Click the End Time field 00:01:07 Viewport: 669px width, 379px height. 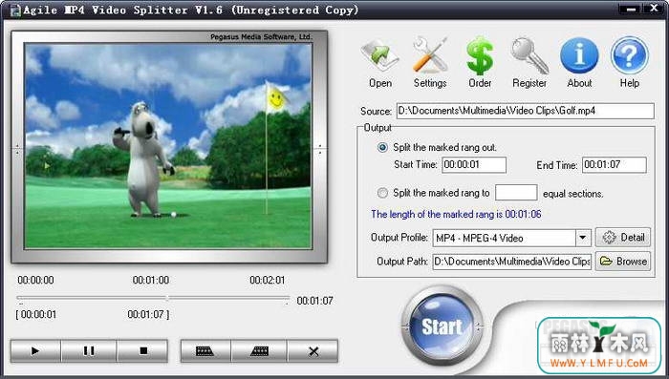pos(614,164)
